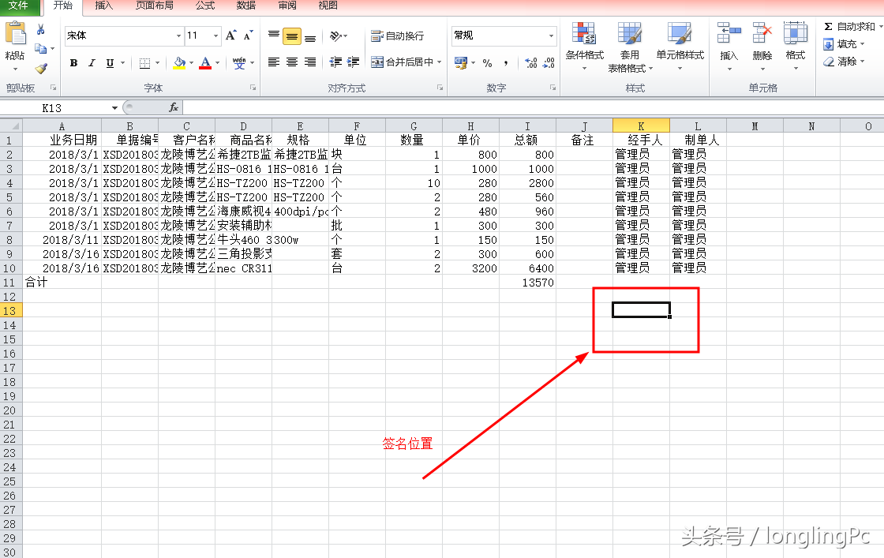This screenshot has width=884, height=558.
Task: Expand font color palette arrow
Action: pyautogui.click(x=218, y=63)
